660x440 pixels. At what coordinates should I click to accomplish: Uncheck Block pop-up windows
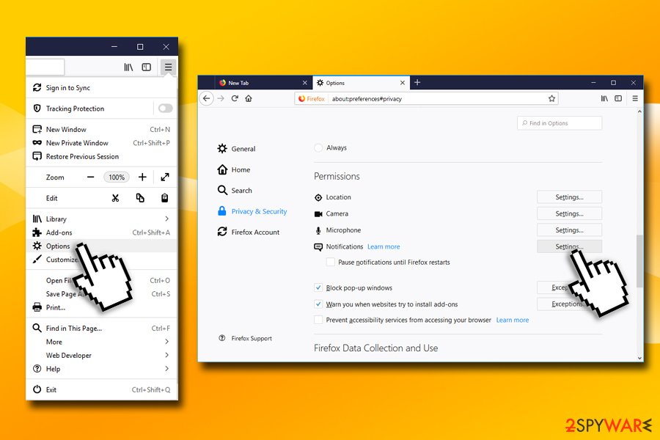318,287
